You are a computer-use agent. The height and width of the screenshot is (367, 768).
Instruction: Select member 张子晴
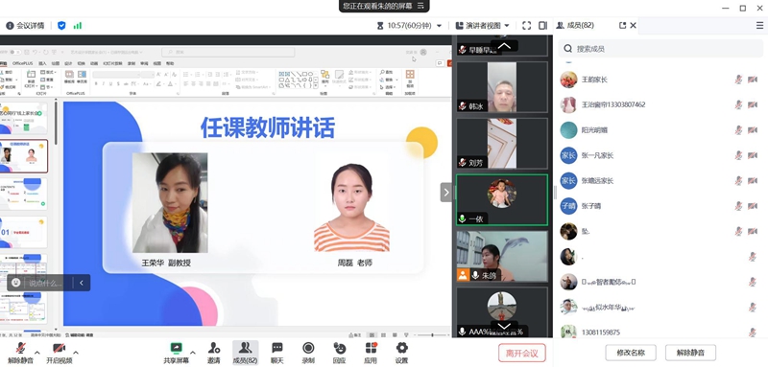660,206
